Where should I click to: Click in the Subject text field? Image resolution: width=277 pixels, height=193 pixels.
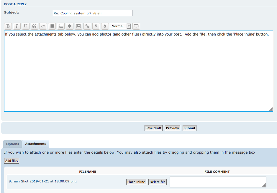click(93, 13)
